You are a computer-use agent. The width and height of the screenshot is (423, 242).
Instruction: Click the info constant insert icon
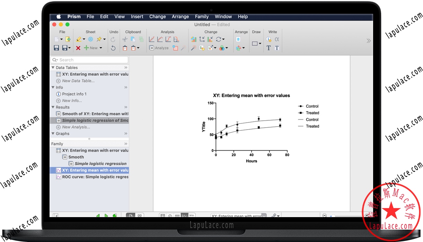268,39
